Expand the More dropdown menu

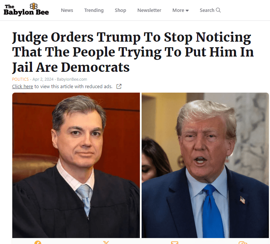(180, 10)
